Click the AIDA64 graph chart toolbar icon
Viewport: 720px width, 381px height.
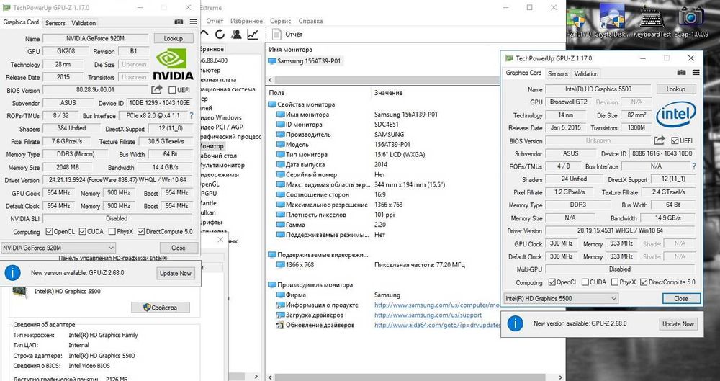pyautogui.click(x=253, y=34)
